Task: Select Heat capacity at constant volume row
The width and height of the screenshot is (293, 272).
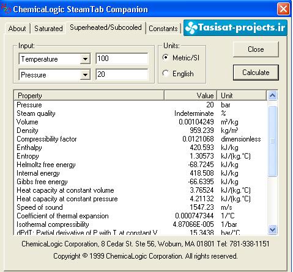Action: 141,190
